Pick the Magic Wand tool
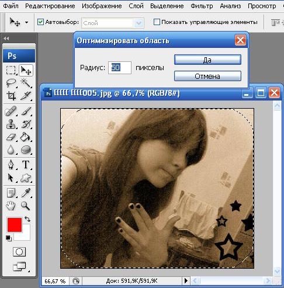This screenshot has width=284, height=288. (x=26, y=83)
